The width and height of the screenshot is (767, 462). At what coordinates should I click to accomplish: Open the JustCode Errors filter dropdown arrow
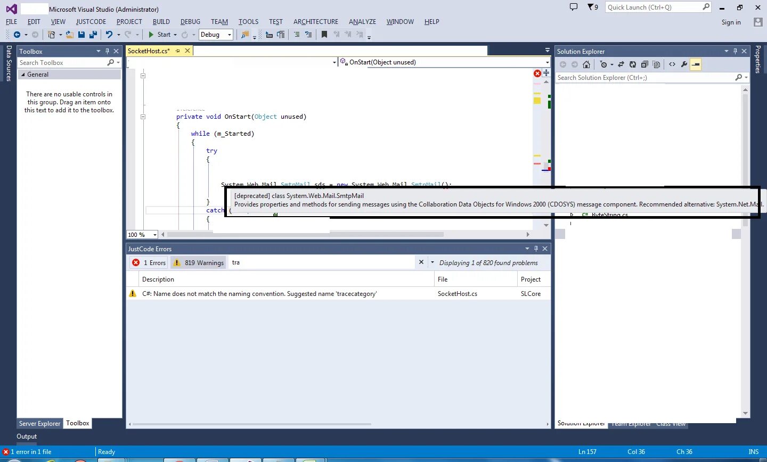click(x=433, y=262)
